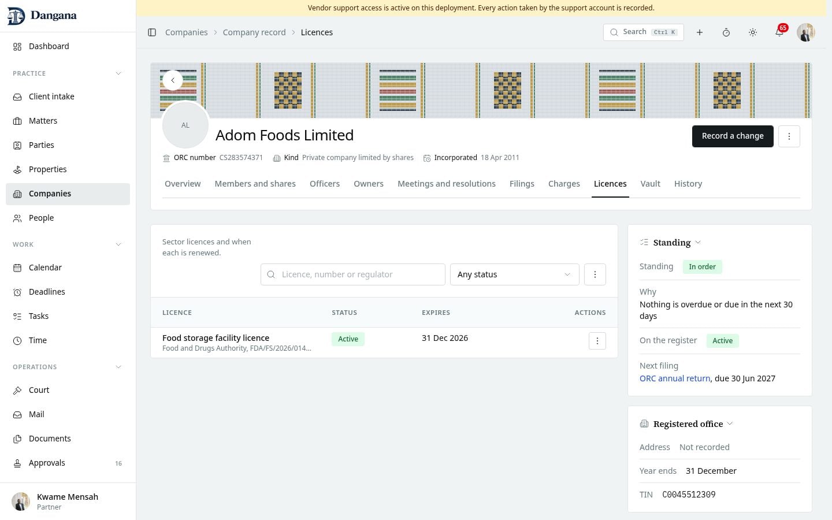832x520 pixels.
Task: Go to Matters in the sidebar
Action: click(68, 121)
